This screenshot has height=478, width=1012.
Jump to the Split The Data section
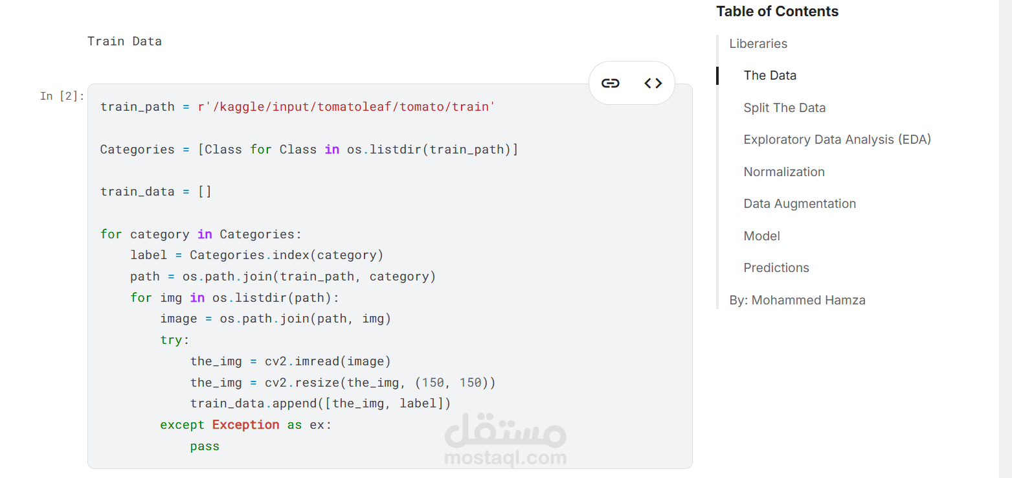point(784,108)
